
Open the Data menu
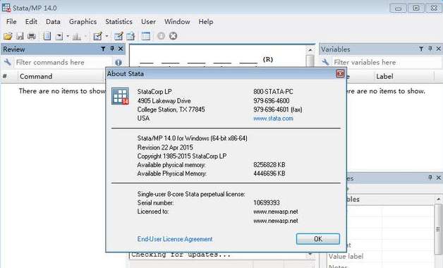coord(53,22)
